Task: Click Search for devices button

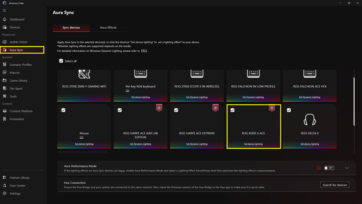Action: (x=334, y=185)
